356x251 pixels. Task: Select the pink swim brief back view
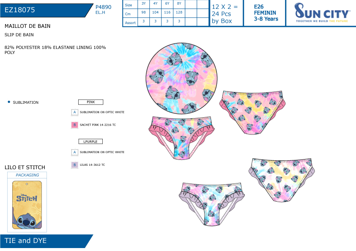[x=252, y=112]
